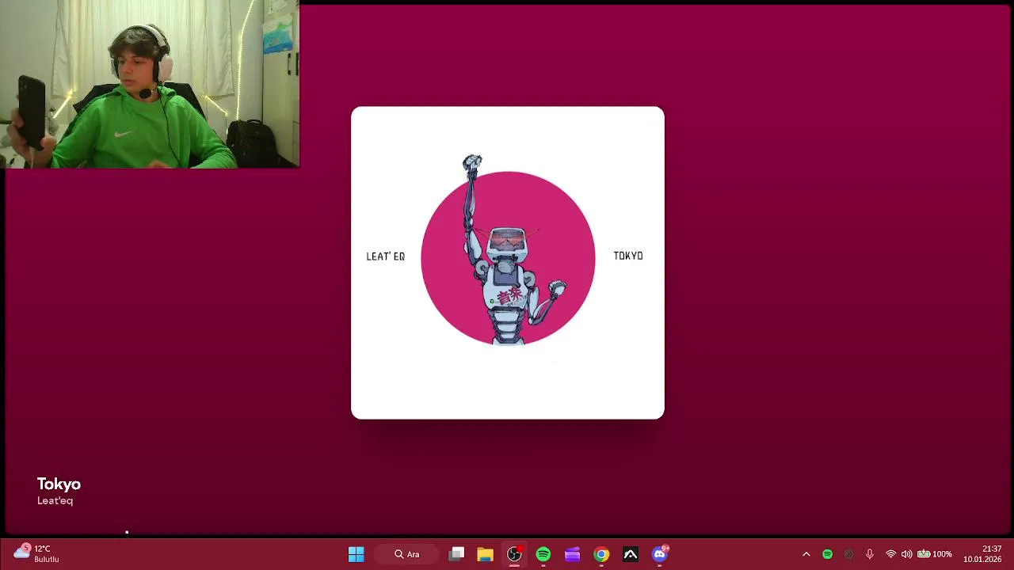The image size is (1014, 570).
Task: Open the weather widget showing 12°C Bulutlu
Action: pos(36,554)
